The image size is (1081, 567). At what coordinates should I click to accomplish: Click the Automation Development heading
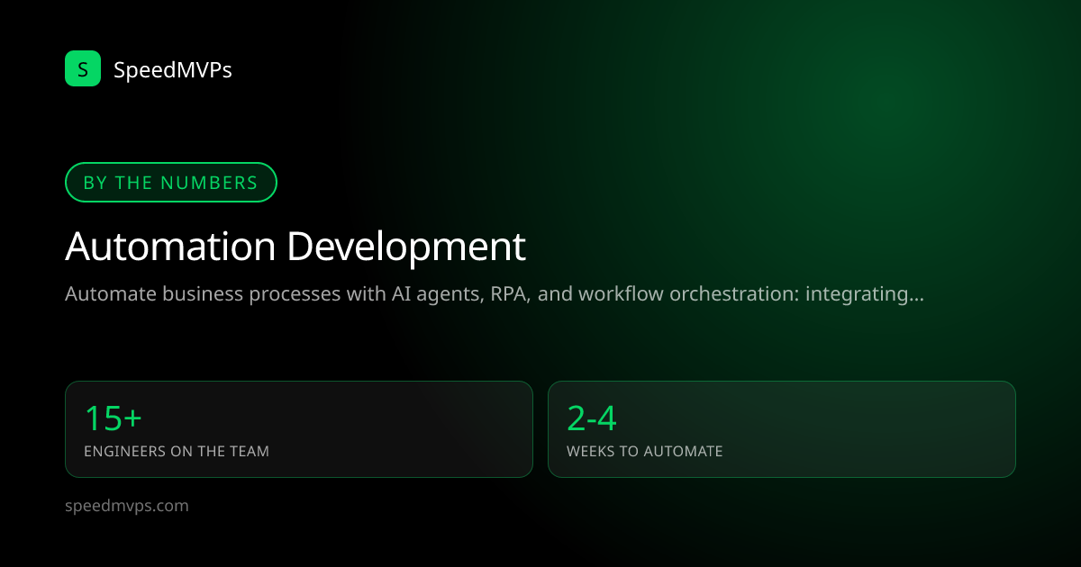(x=295, y=247)
